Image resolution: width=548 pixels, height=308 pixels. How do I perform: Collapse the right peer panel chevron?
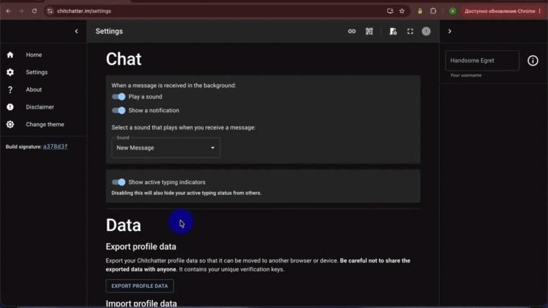coord(450,32)
